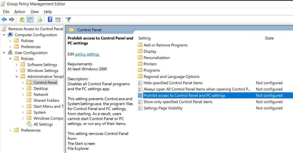
Task: Toggle the Show/Hide Action Pane icon
Action: coord(58,19)
